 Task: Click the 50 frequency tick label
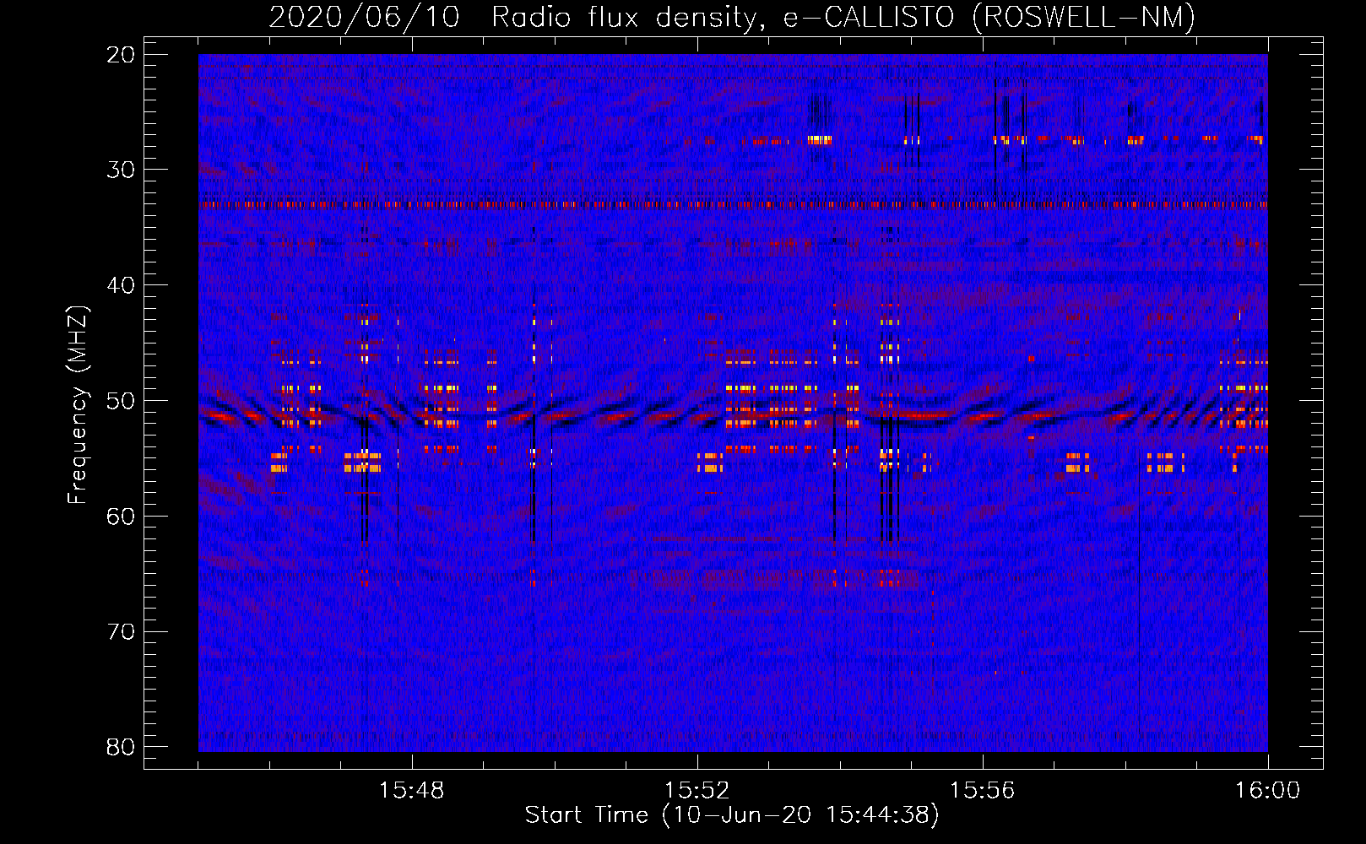122,401
